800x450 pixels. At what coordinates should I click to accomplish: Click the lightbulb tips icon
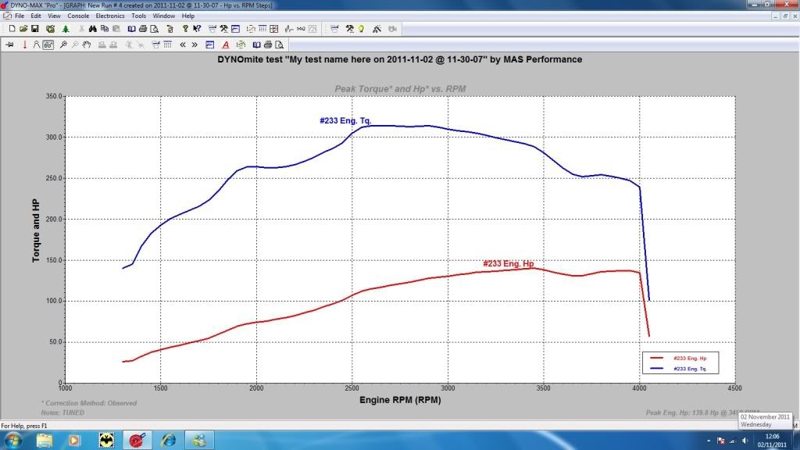coord(361,29)
